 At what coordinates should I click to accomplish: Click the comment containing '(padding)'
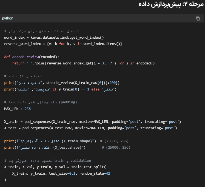[40, 102]
